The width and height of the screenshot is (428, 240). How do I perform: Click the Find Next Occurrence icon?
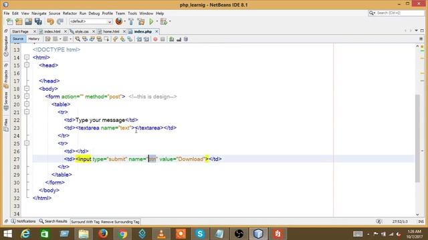click(x=92, y=39)
